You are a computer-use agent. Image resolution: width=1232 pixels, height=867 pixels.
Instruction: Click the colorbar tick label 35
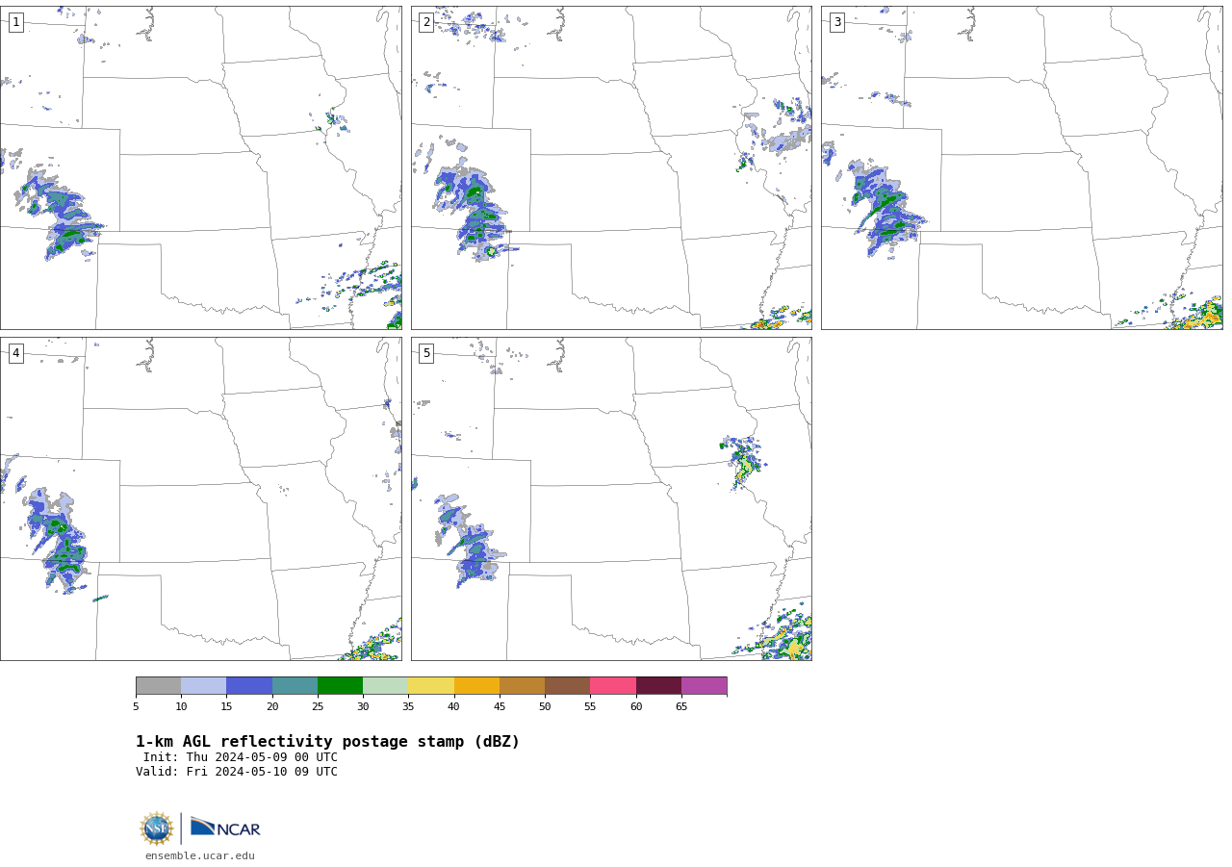(408, 707)
